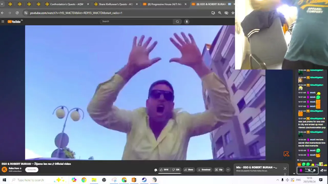Image resolution: width=328 pixels, height=184 pixels.
Task: Open the Mix playlist three-dot options
Action: click(x=285, y=174)
